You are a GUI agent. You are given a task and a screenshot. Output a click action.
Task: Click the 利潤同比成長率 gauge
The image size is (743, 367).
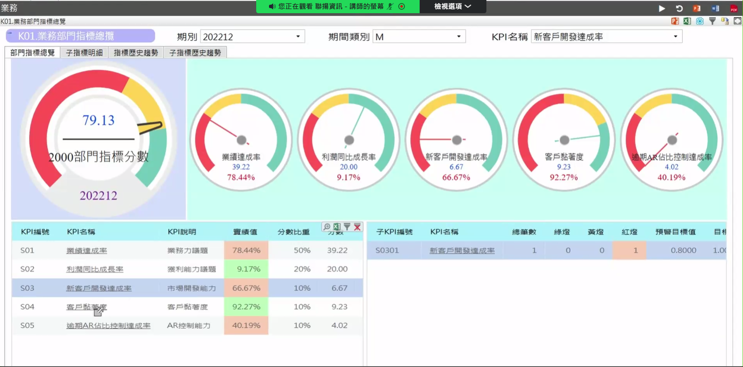(x=349, y=140)
